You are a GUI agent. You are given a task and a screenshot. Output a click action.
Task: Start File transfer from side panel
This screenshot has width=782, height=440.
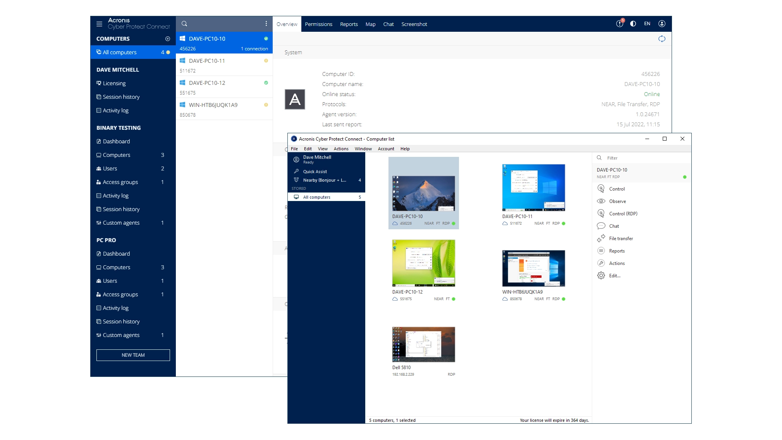click(x=620, y=239)
